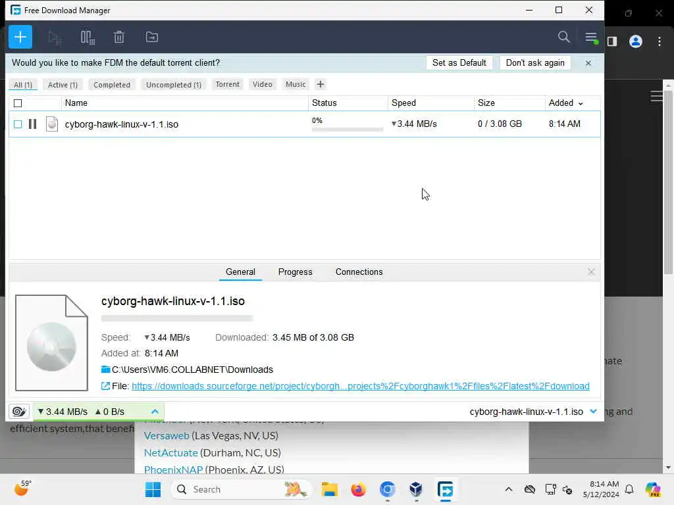Image resolution: width=674 pixels, height=505 pixels.
Task: Click the Start selected downloads toolbar icon
Action: pyautogui.click(x=55, y=37)
